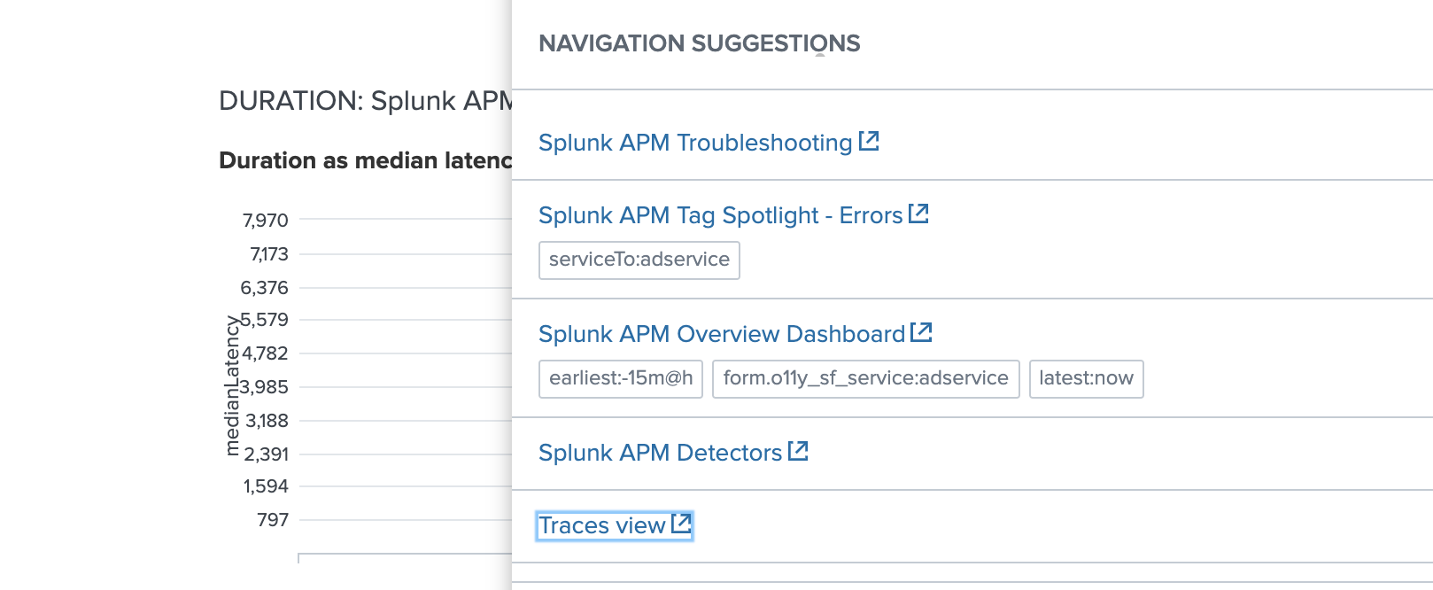1433x590 pixels.
Task: Click external-link icon beside Splunk APM Troubleshooting
Action: click(869, 141)
